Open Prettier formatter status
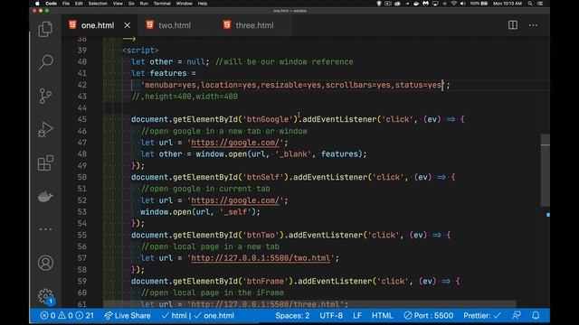Image resolution: width=579 pixels, height=325 pixels. click(482, 316)
